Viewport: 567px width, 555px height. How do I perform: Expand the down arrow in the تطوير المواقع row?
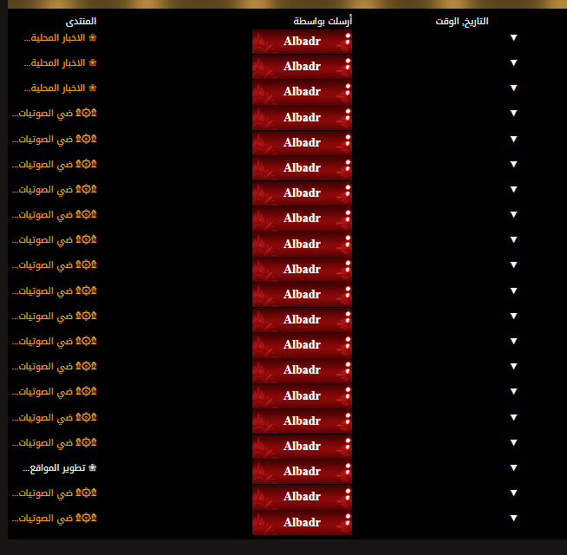pos(513,468)
